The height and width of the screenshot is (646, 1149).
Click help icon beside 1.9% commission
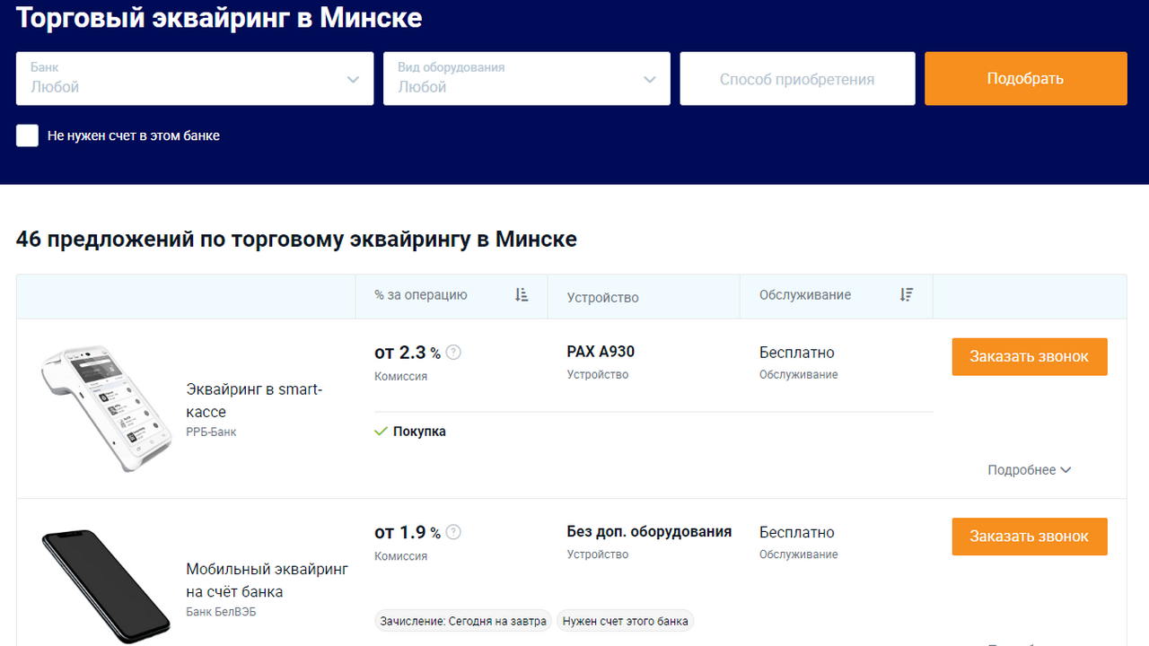click(x=454, y=532)
